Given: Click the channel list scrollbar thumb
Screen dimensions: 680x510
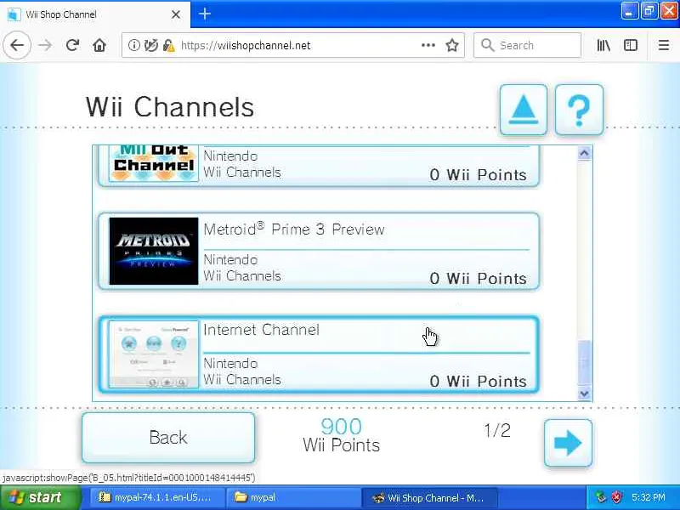Looking at the screenshot, I should point(584,363).
